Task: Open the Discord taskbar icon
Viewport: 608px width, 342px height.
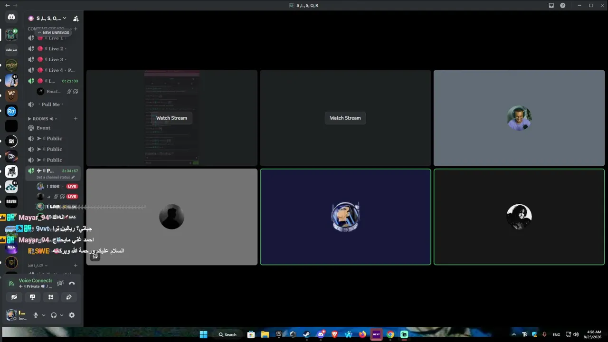Action: 321,334
